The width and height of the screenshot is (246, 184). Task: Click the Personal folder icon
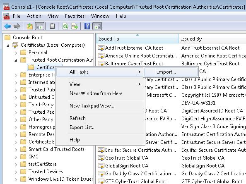click(x=23, y=53)
